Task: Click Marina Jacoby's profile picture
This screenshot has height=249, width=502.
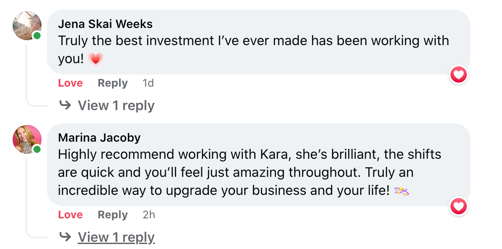Action: pyautogui.click(x=27, y=139)
